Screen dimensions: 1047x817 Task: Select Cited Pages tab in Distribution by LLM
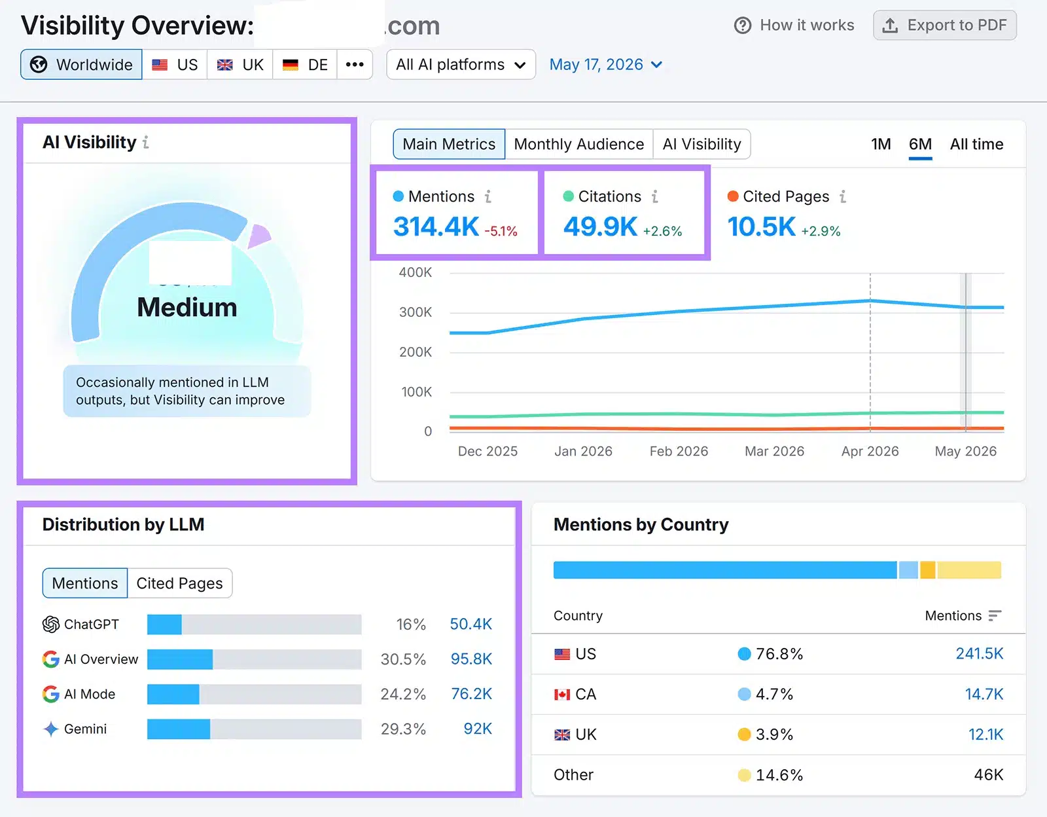coord(179,583)
